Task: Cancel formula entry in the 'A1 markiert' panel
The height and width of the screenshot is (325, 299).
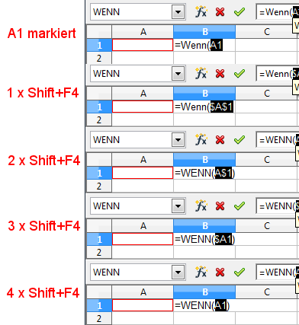Action: (x=220, y=12)
